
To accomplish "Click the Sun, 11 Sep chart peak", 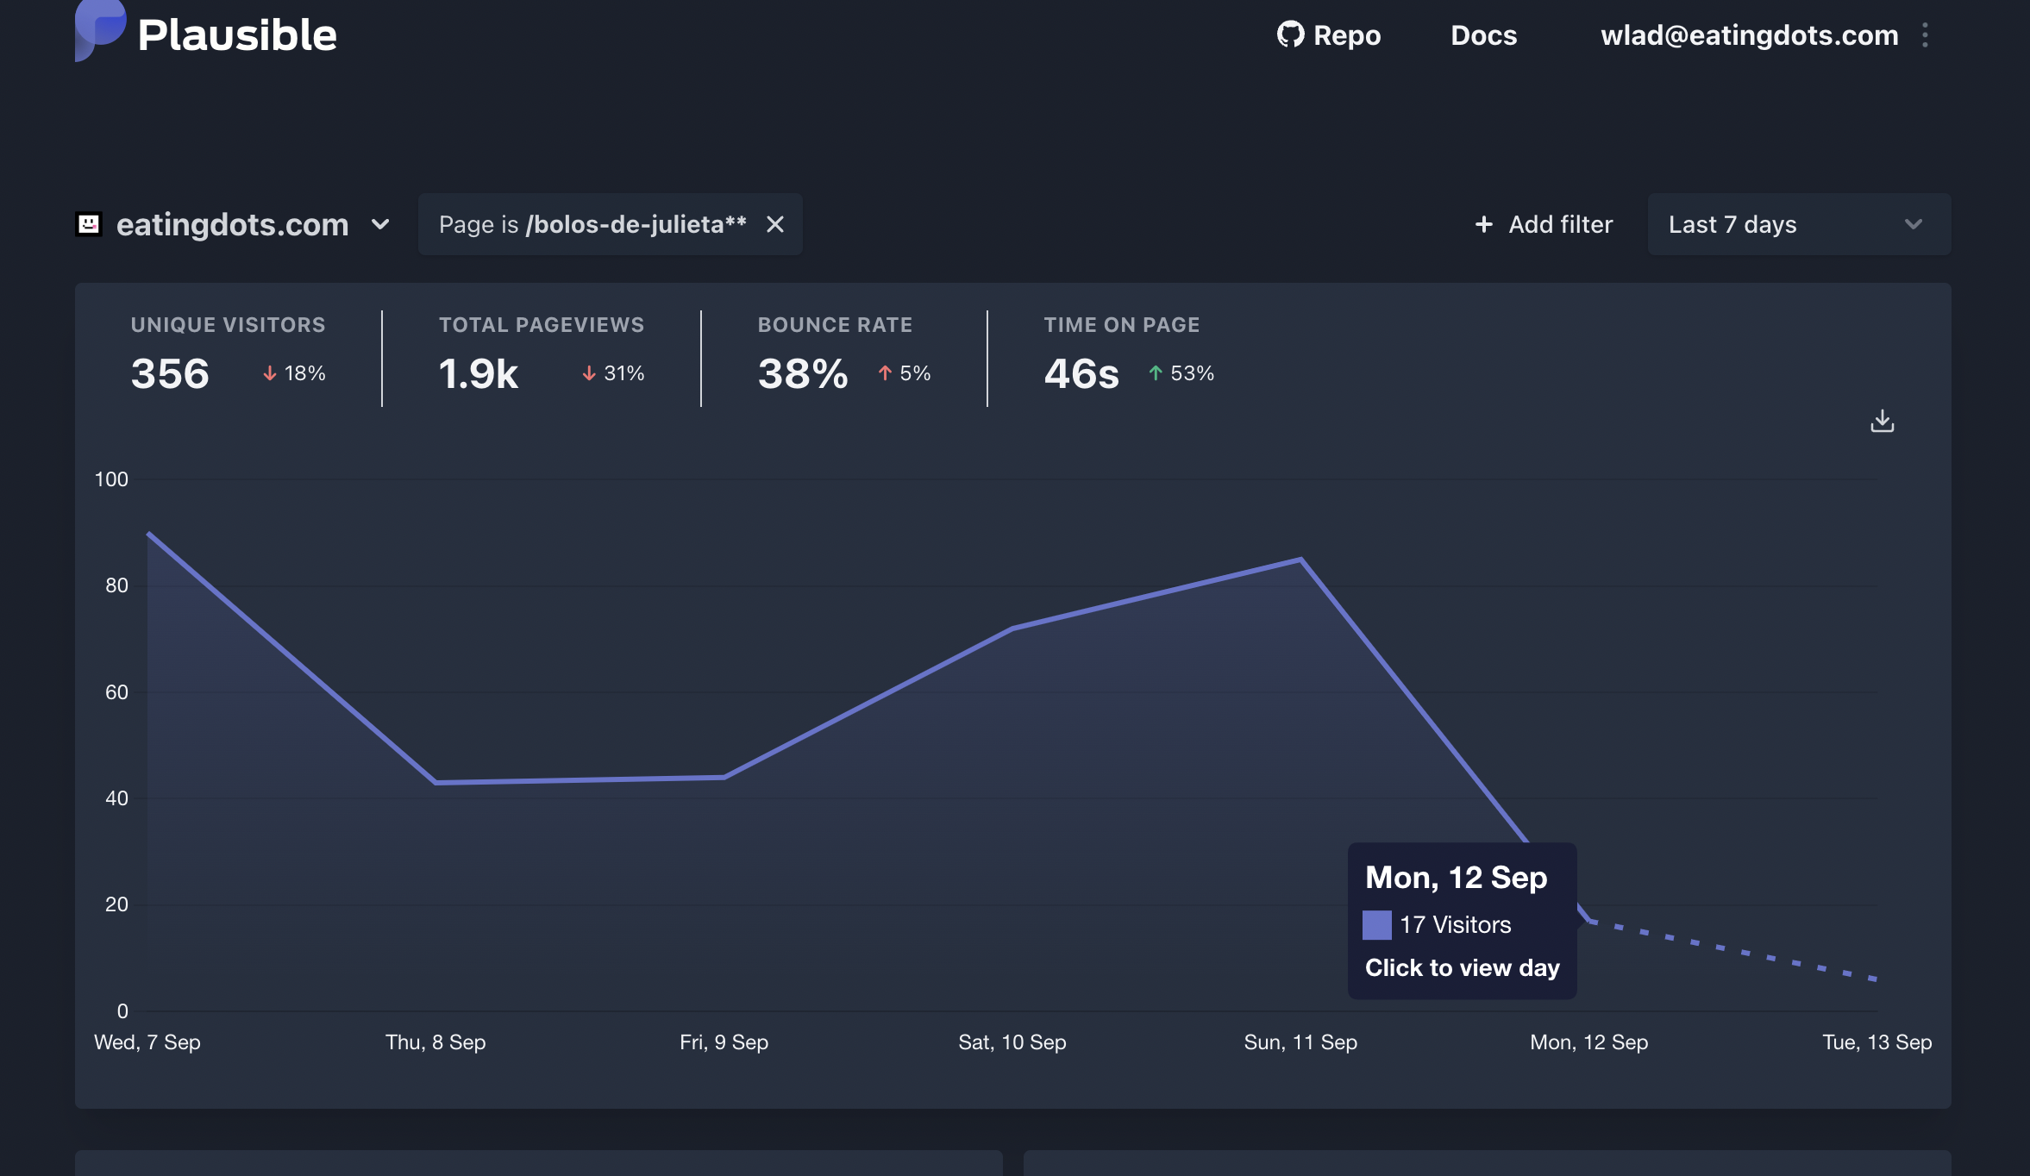I will tap(1300, 560).
